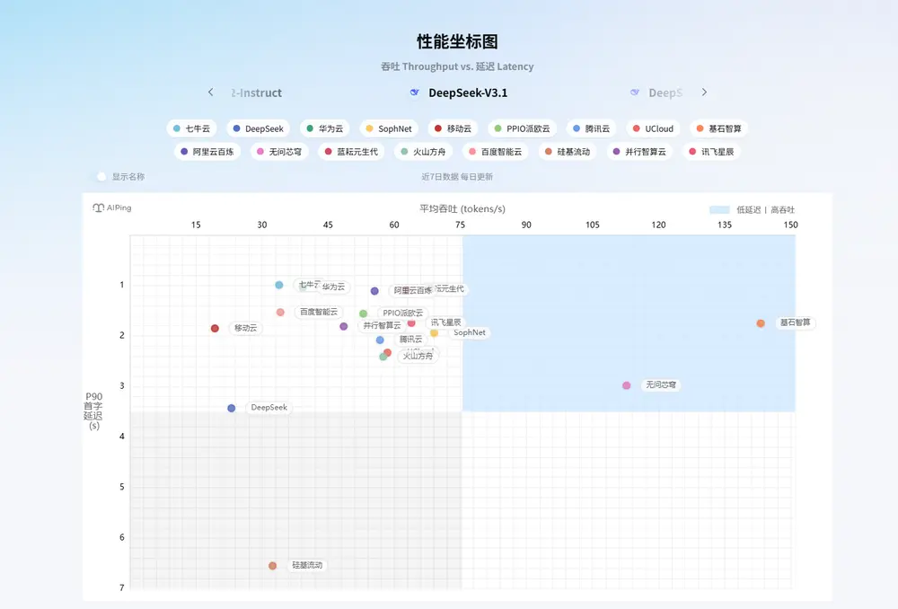This screenshot has height=609, width=898.
Task: Click the 低延迟 高吞吐 blue legend swatch
Action: tap(719, 209)
